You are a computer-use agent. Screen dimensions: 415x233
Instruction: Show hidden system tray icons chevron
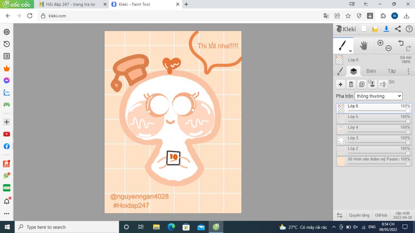(x=334, y=227)
